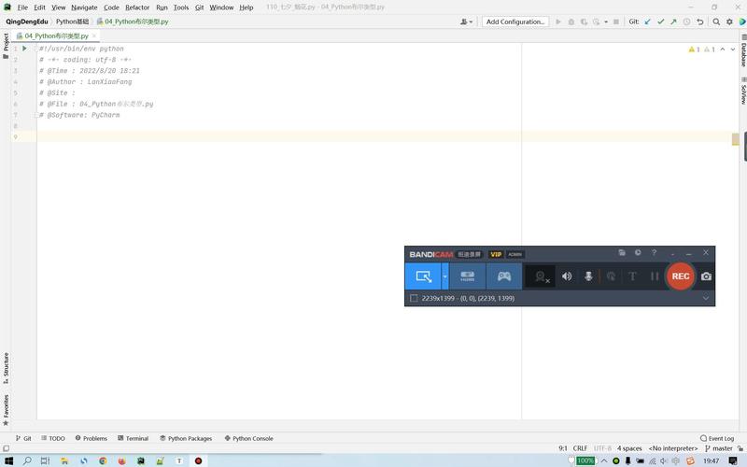Open the Tools menu
747x467 pixels.
point(181,7)
